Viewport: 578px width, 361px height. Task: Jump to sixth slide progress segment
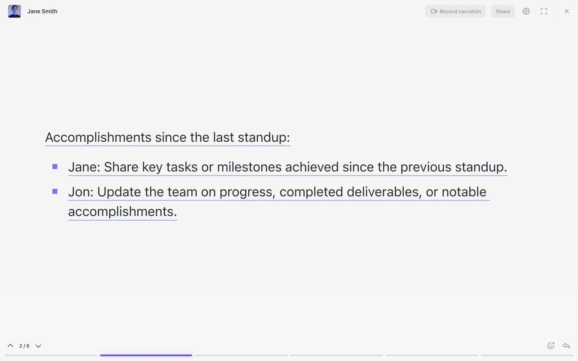pos(527,355)
